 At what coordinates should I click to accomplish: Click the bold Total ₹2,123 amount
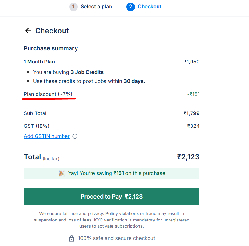tap(188, 157)
